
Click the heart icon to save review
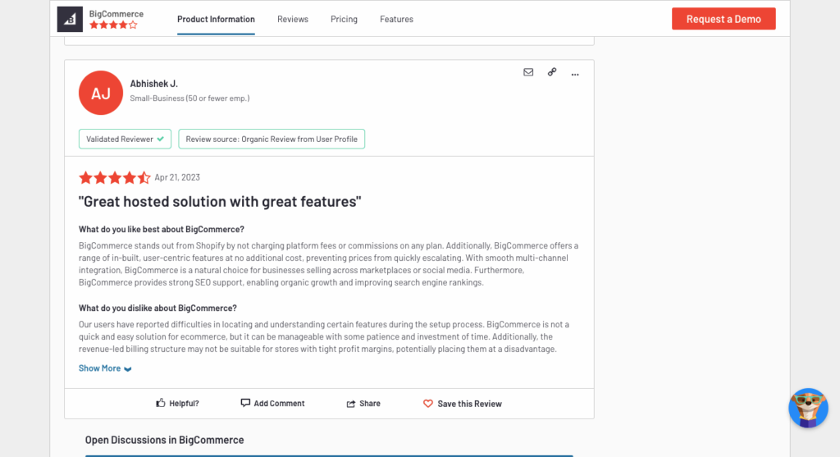click(428, 404)
